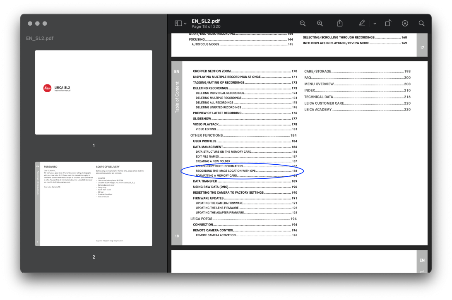Open the Video Playback contents entry
452x300 pixels.
coord(206,124)
